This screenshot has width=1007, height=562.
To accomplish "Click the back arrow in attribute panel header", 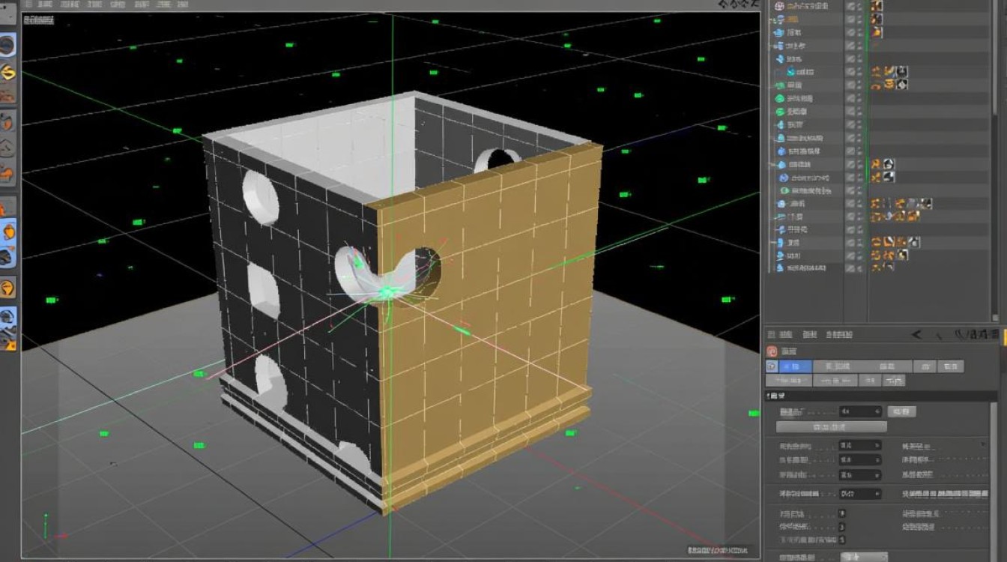I will coord(916,334).
